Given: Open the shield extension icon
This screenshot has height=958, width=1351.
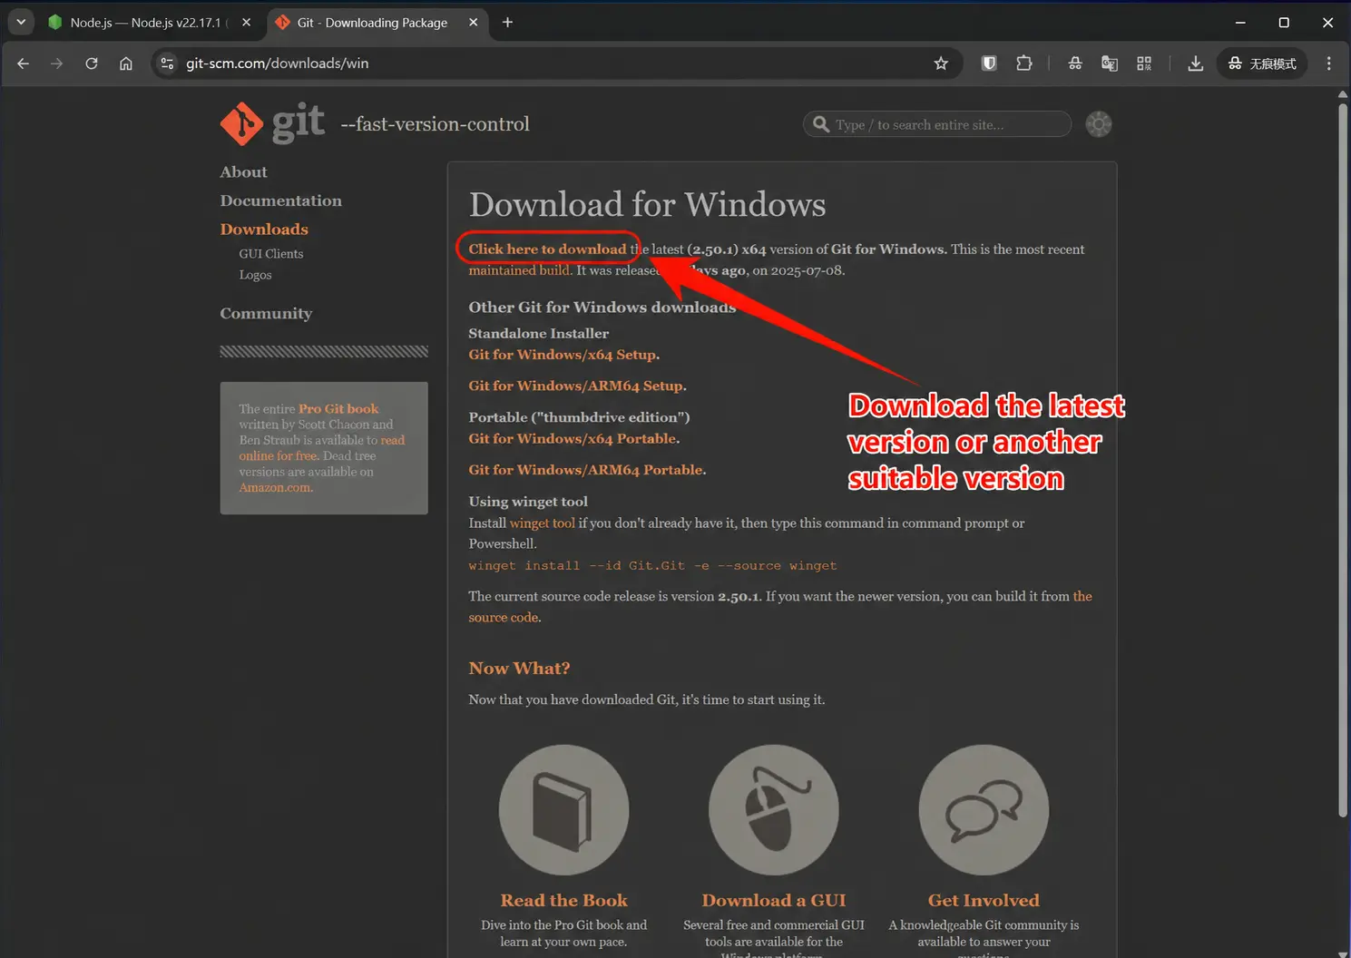Looking at the screenshot, I should 989,64.
